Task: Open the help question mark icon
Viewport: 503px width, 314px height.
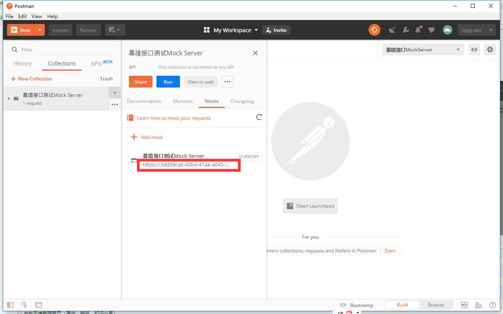Action: [x=492, y=305]
